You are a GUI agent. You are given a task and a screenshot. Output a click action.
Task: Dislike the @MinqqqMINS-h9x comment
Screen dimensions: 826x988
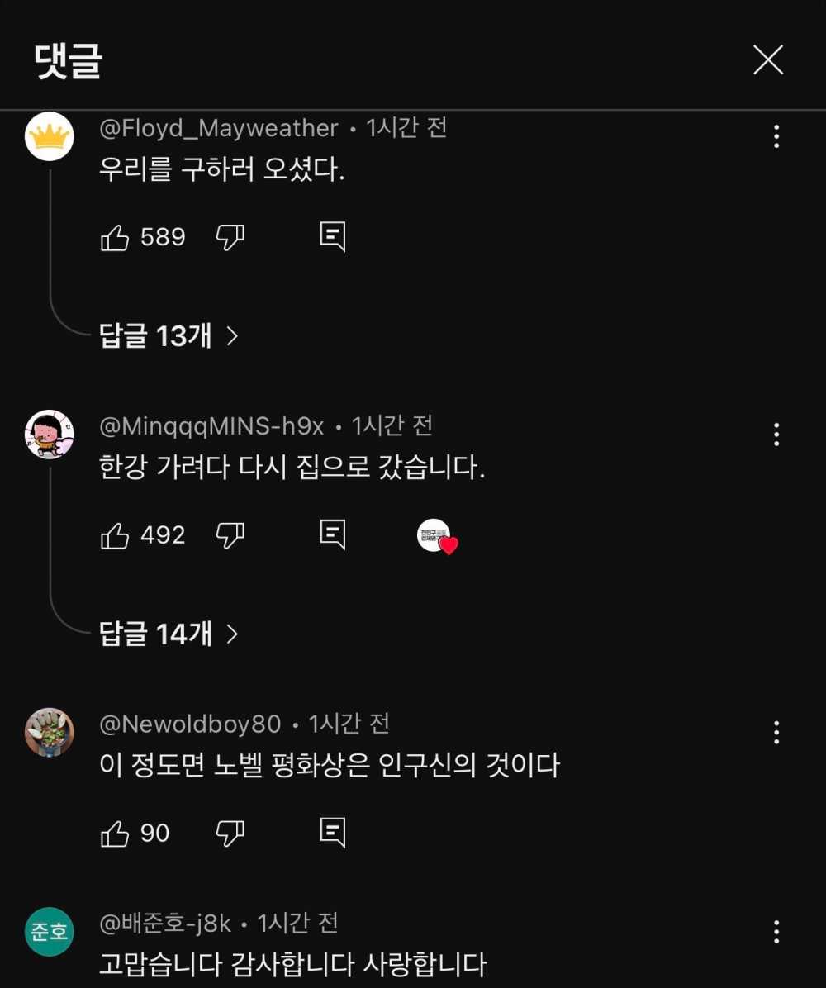[x=230, y=536]
